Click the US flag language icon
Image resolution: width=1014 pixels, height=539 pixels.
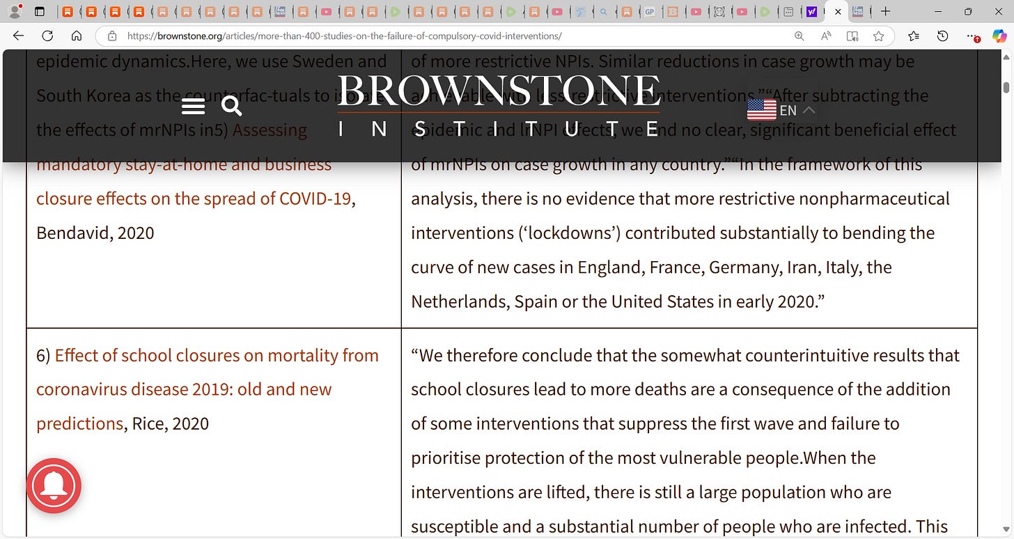coord(761,110)
